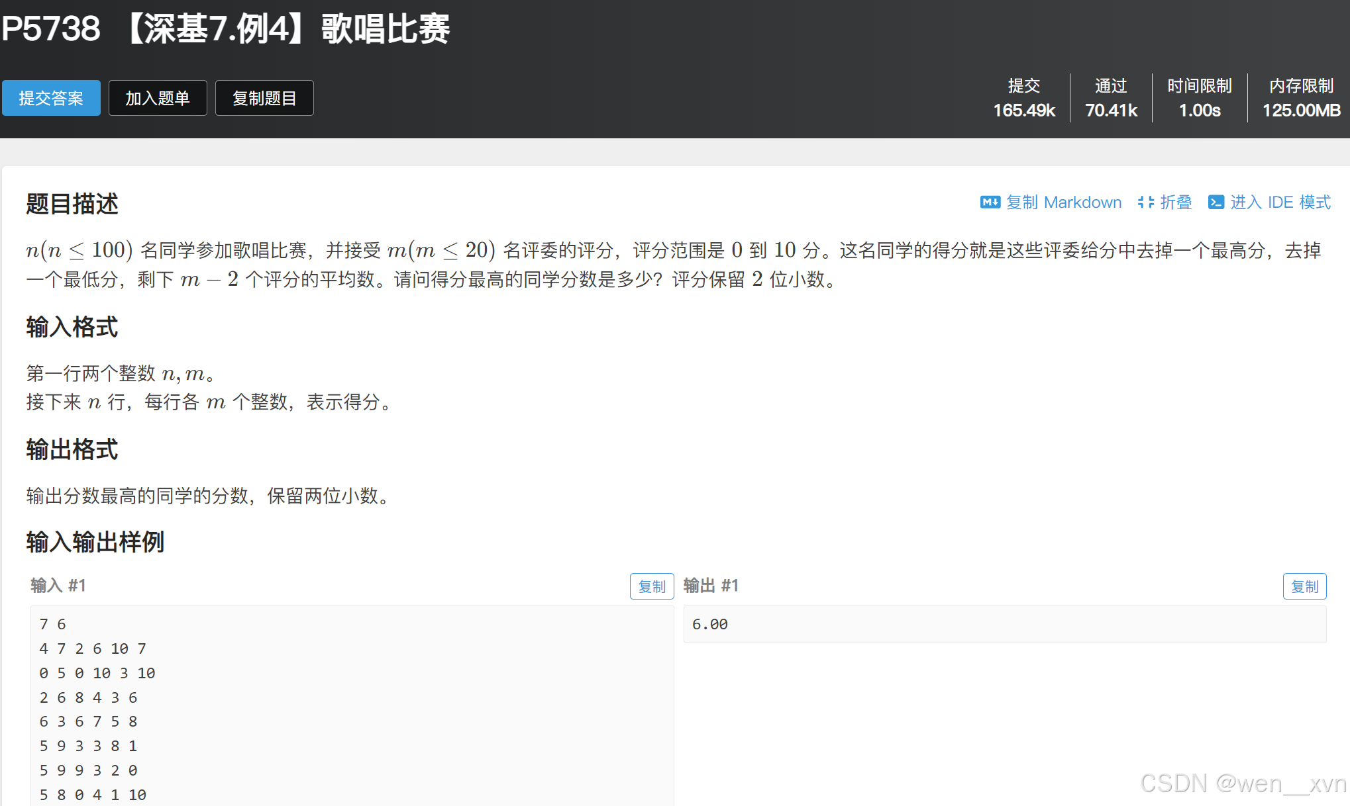Click the 内存限制 125.00MB stat
This screenshot has width=1350, height=806.
(x=1300, y=98)
